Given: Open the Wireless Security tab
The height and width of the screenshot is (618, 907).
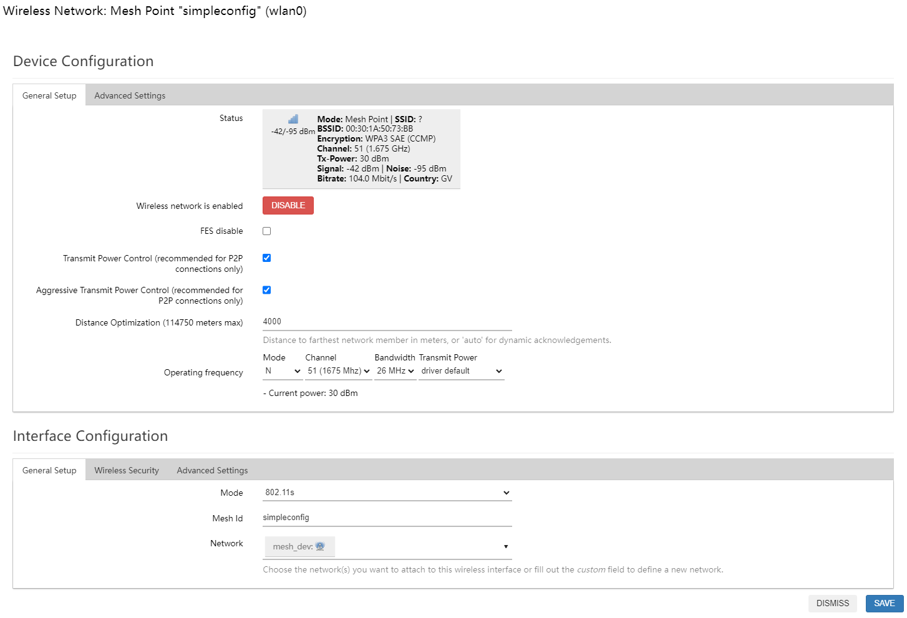Looking at the screenshot, I should pyautogui.click(x=127, y=470).
